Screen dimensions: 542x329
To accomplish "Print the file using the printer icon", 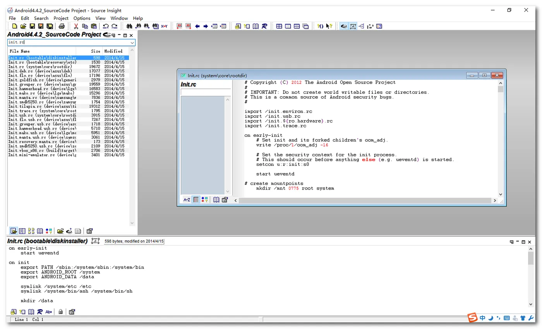I will tap(62, 26).
